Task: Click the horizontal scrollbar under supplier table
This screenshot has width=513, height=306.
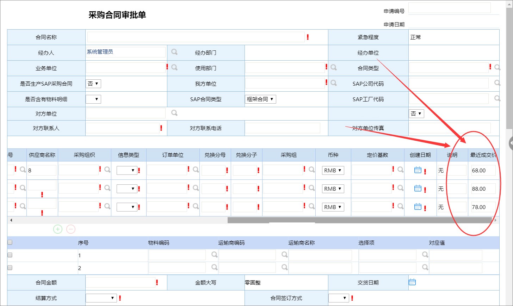Action: click(x=359, y=220)
